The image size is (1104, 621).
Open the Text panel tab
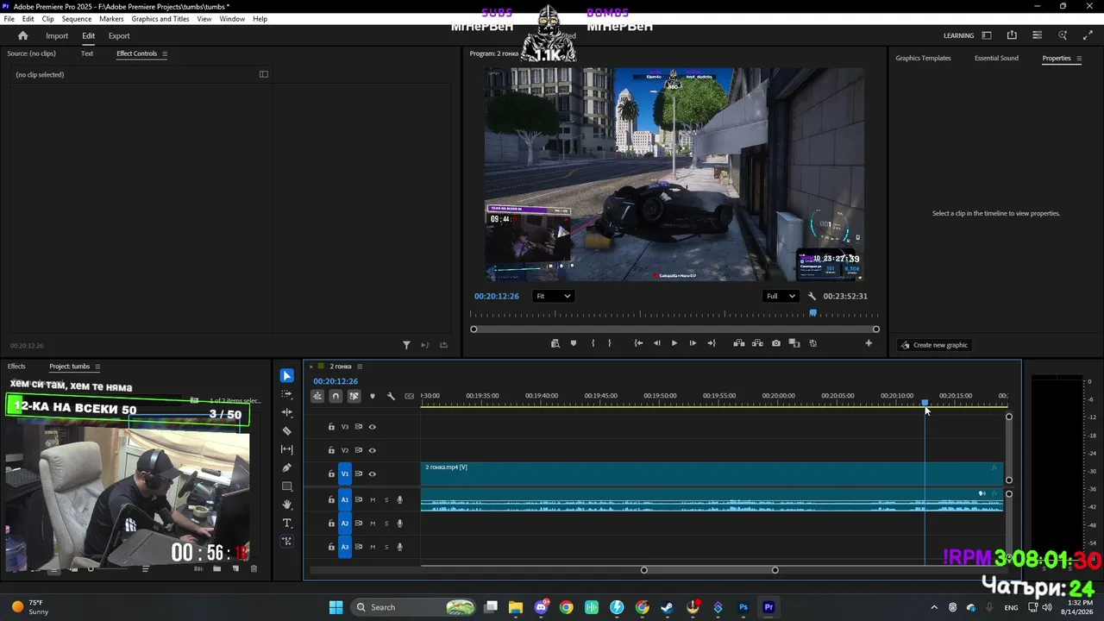[x=87, y=53]
